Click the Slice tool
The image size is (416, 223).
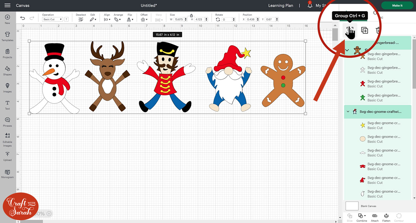tap(350, 217)
